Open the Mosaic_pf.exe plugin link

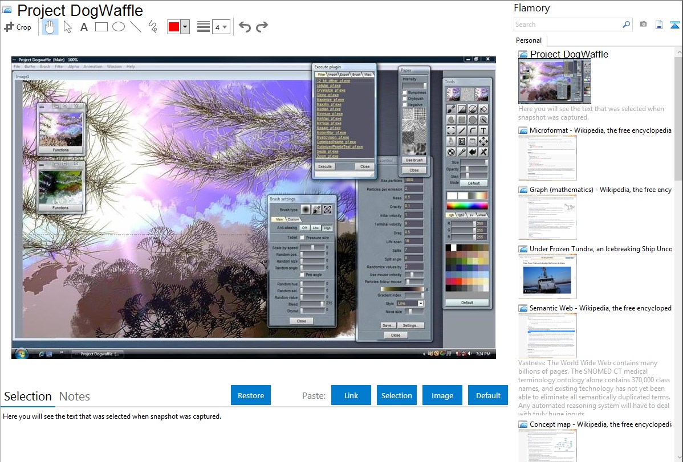(328, 128)
